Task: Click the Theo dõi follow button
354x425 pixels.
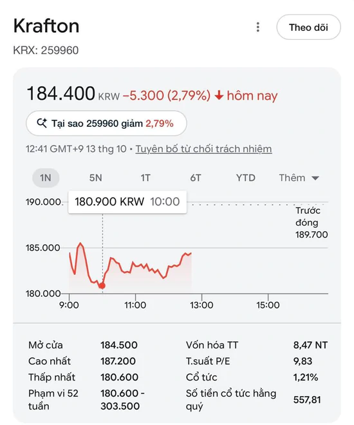Action: [x=308, y=27]
